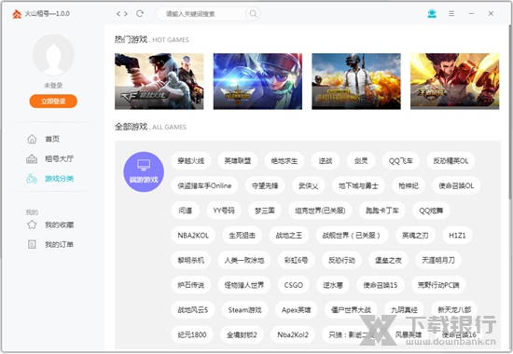Select the 跑跑卡丁车 game tag
This screenshot has height=354, width=513.
(x=382, y=211)
